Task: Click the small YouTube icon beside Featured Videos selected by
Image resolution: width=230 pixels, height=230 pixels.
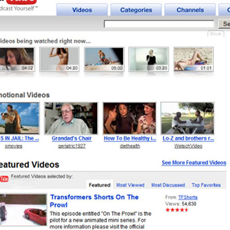Action: point(4,179)
